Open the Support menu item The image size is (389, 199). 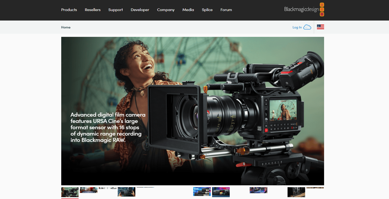(116, 10)
